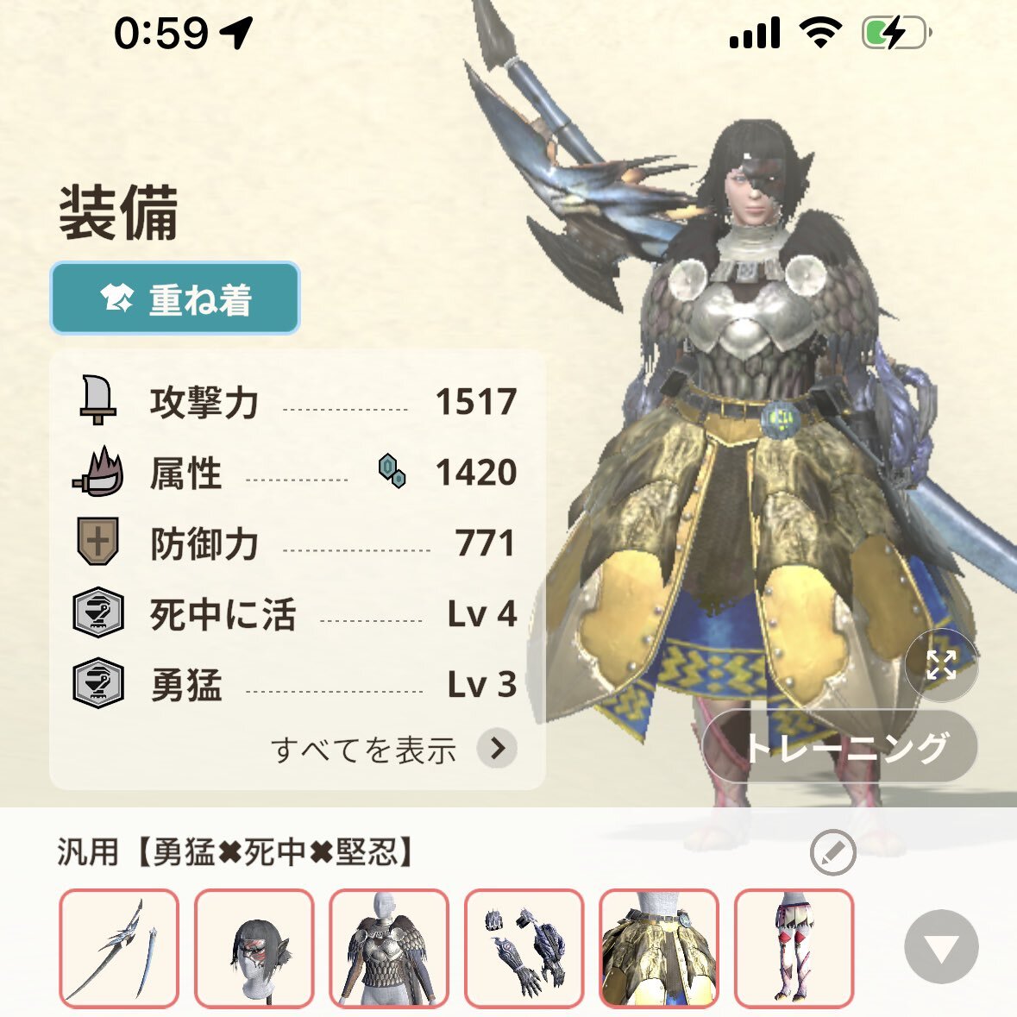Viewport: 1017px width, 1017px height.
Task: Select the weapon glaive equipment slot
Action: (x=119, y=948)
